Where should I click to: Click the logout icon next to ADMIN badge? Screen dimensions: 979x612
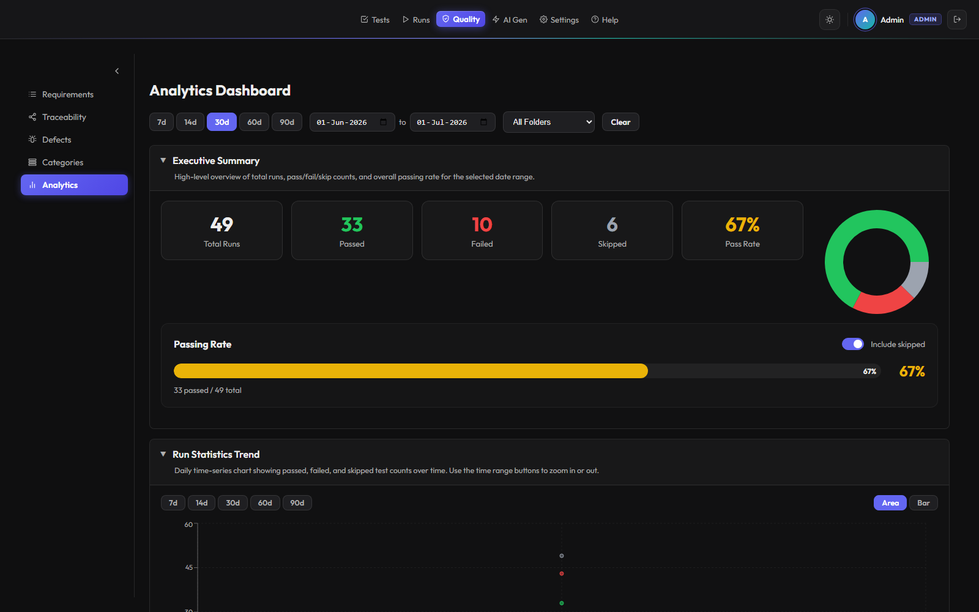[957, 20]
